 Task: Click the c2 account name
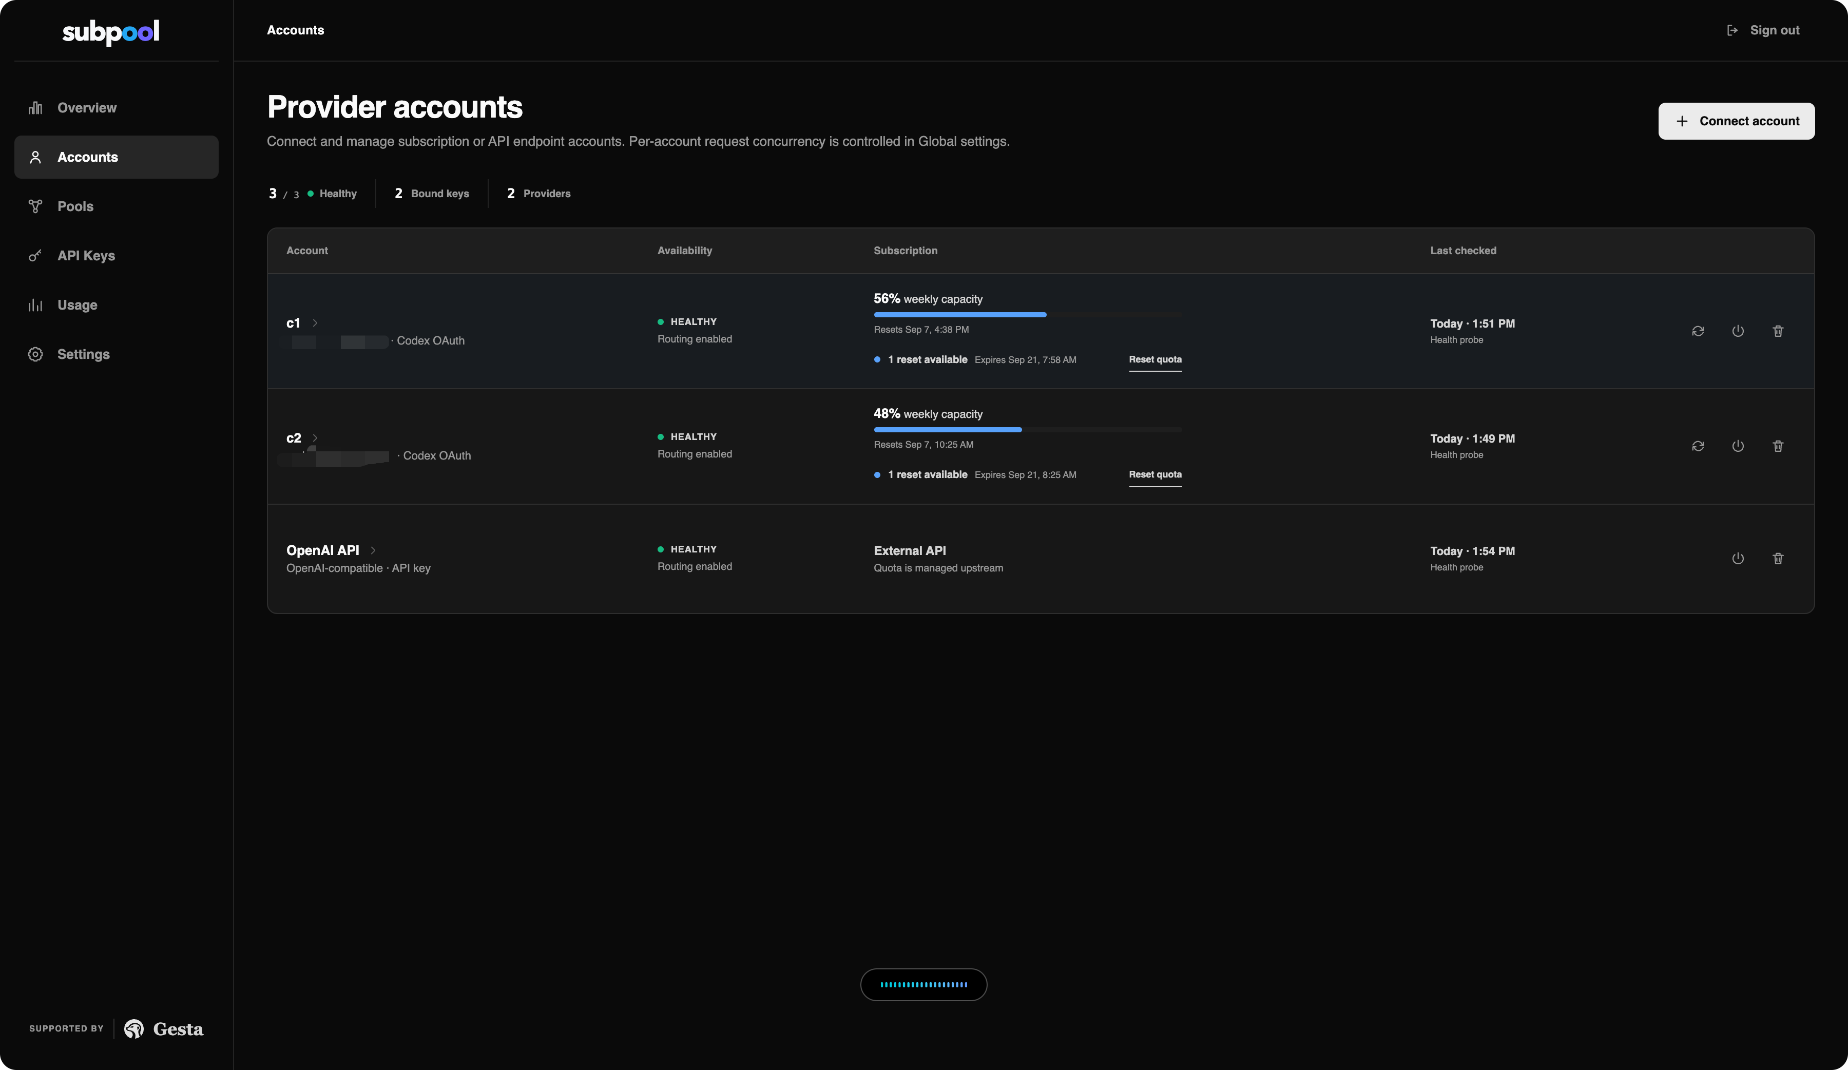293,438
